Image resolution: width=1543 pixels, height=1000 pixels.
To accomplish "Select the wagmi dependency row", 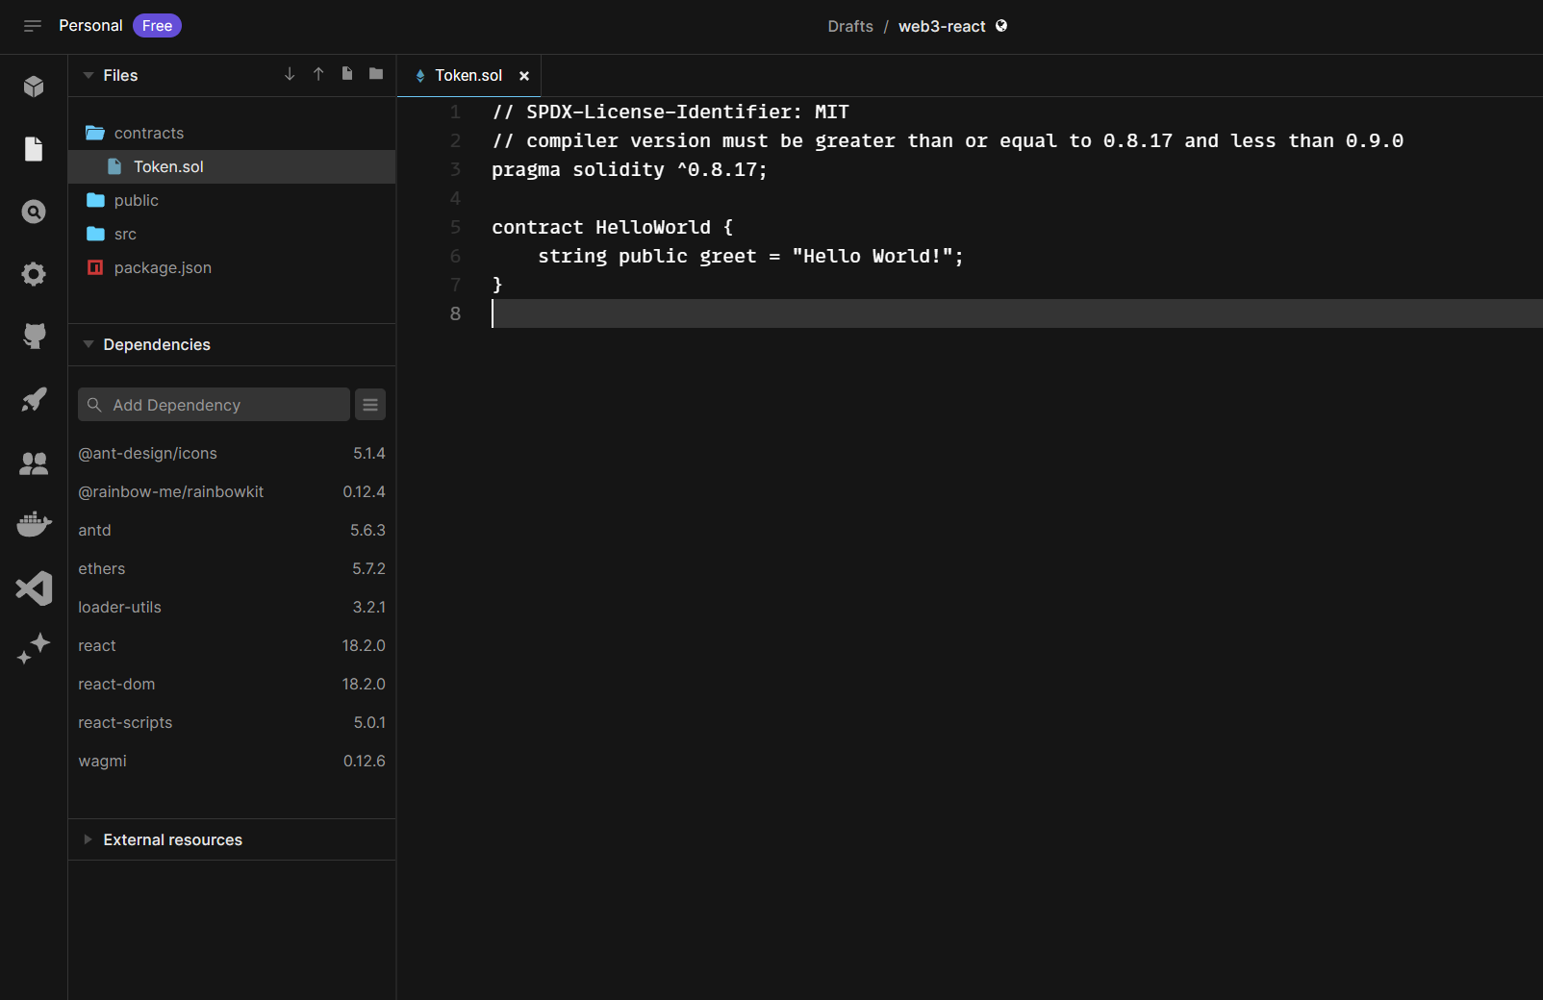I will coord(232,761).
